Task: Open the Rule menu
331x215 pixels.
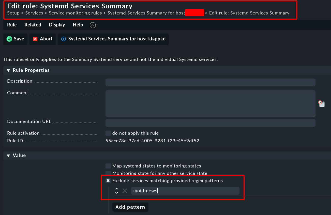Action: 12,25
